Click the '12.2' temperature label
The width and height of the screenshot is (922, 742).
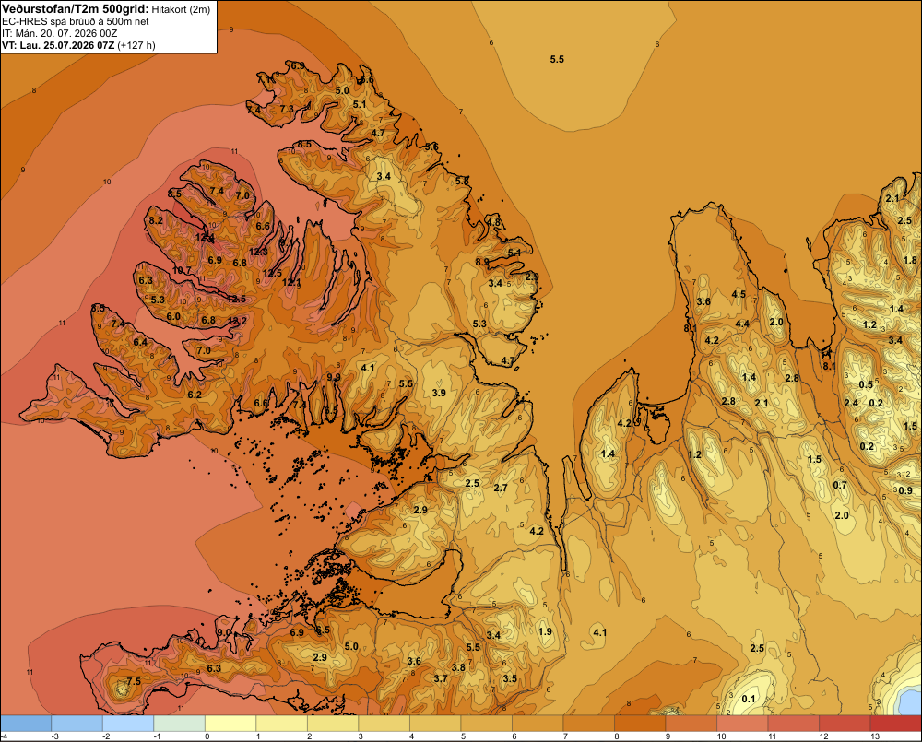click(x=237, y=321)
